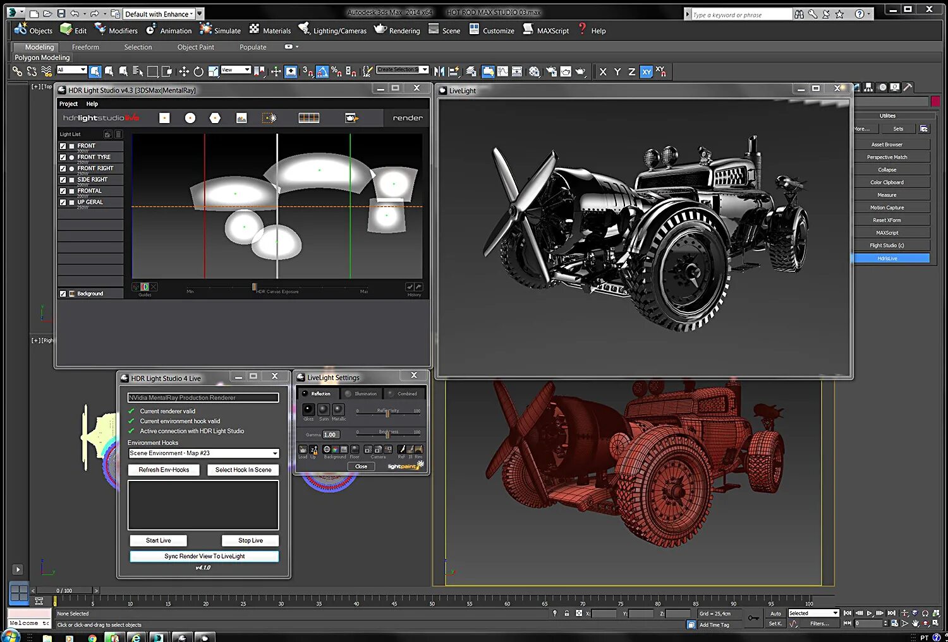The image size is (948, 642).
Task: Toggle the SIDE RIGHT light visibility
Action: point(63,180)
